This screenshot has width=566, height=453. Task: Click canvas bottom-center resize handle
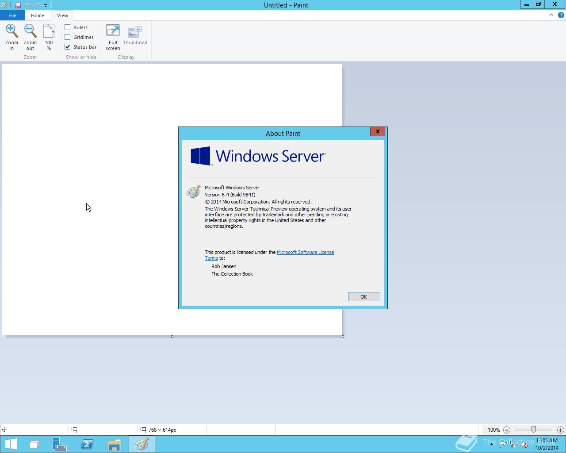pyautogui.click(x=172, y=337)
